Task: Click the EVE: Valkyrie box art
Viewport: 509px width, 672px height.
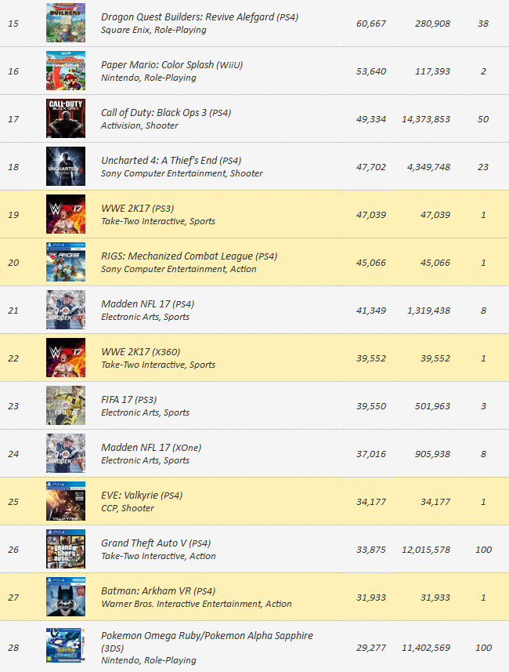Action: click(x=66, y=501)
